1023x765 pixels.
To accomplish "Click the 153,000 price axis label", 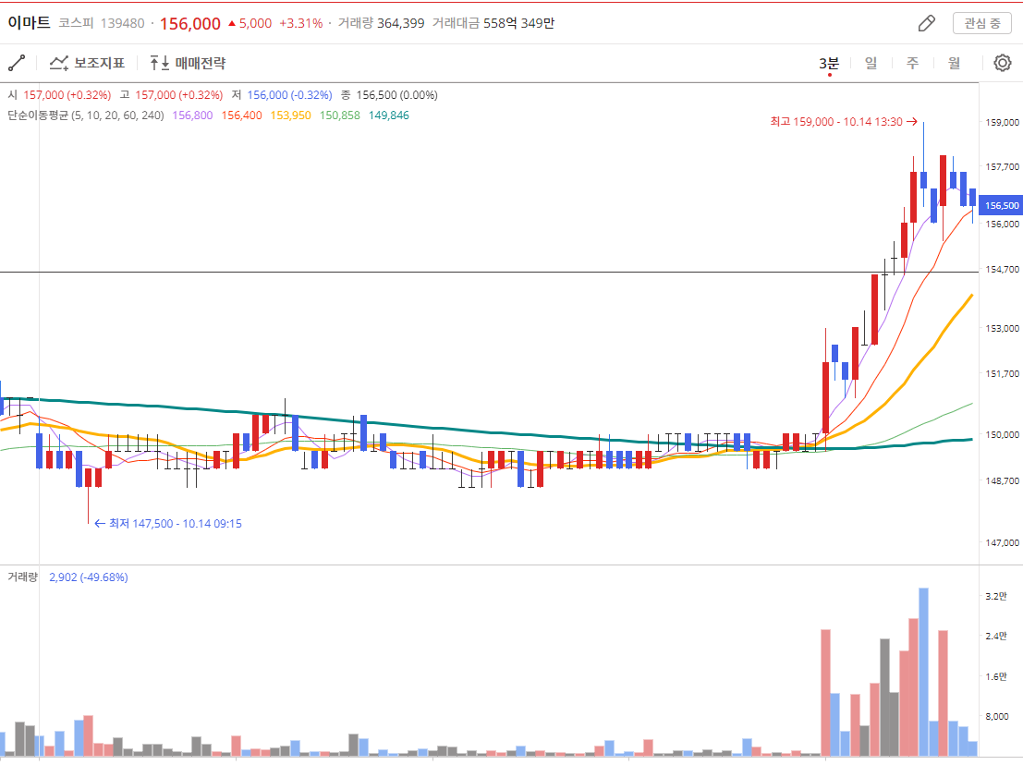I will pyautogui.click(x=1002, y=329).
